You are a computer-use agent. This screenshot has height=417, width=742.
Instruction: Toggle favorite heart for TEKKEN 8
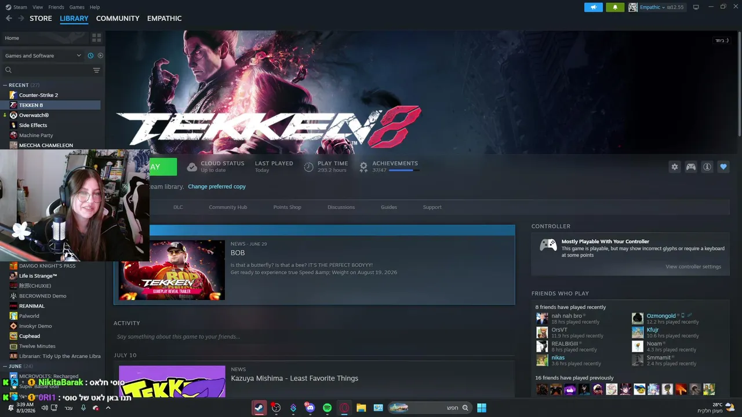[723, 167]
